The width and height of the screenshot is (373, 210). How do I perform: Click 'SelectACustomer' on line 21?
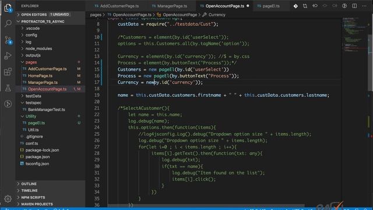click(x=142, y=108)
